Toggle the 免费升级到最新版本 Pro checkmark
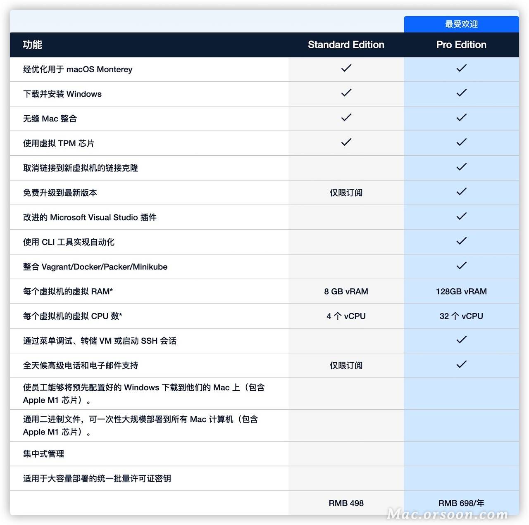Viewport: 529px width, 525px height. 461,192
